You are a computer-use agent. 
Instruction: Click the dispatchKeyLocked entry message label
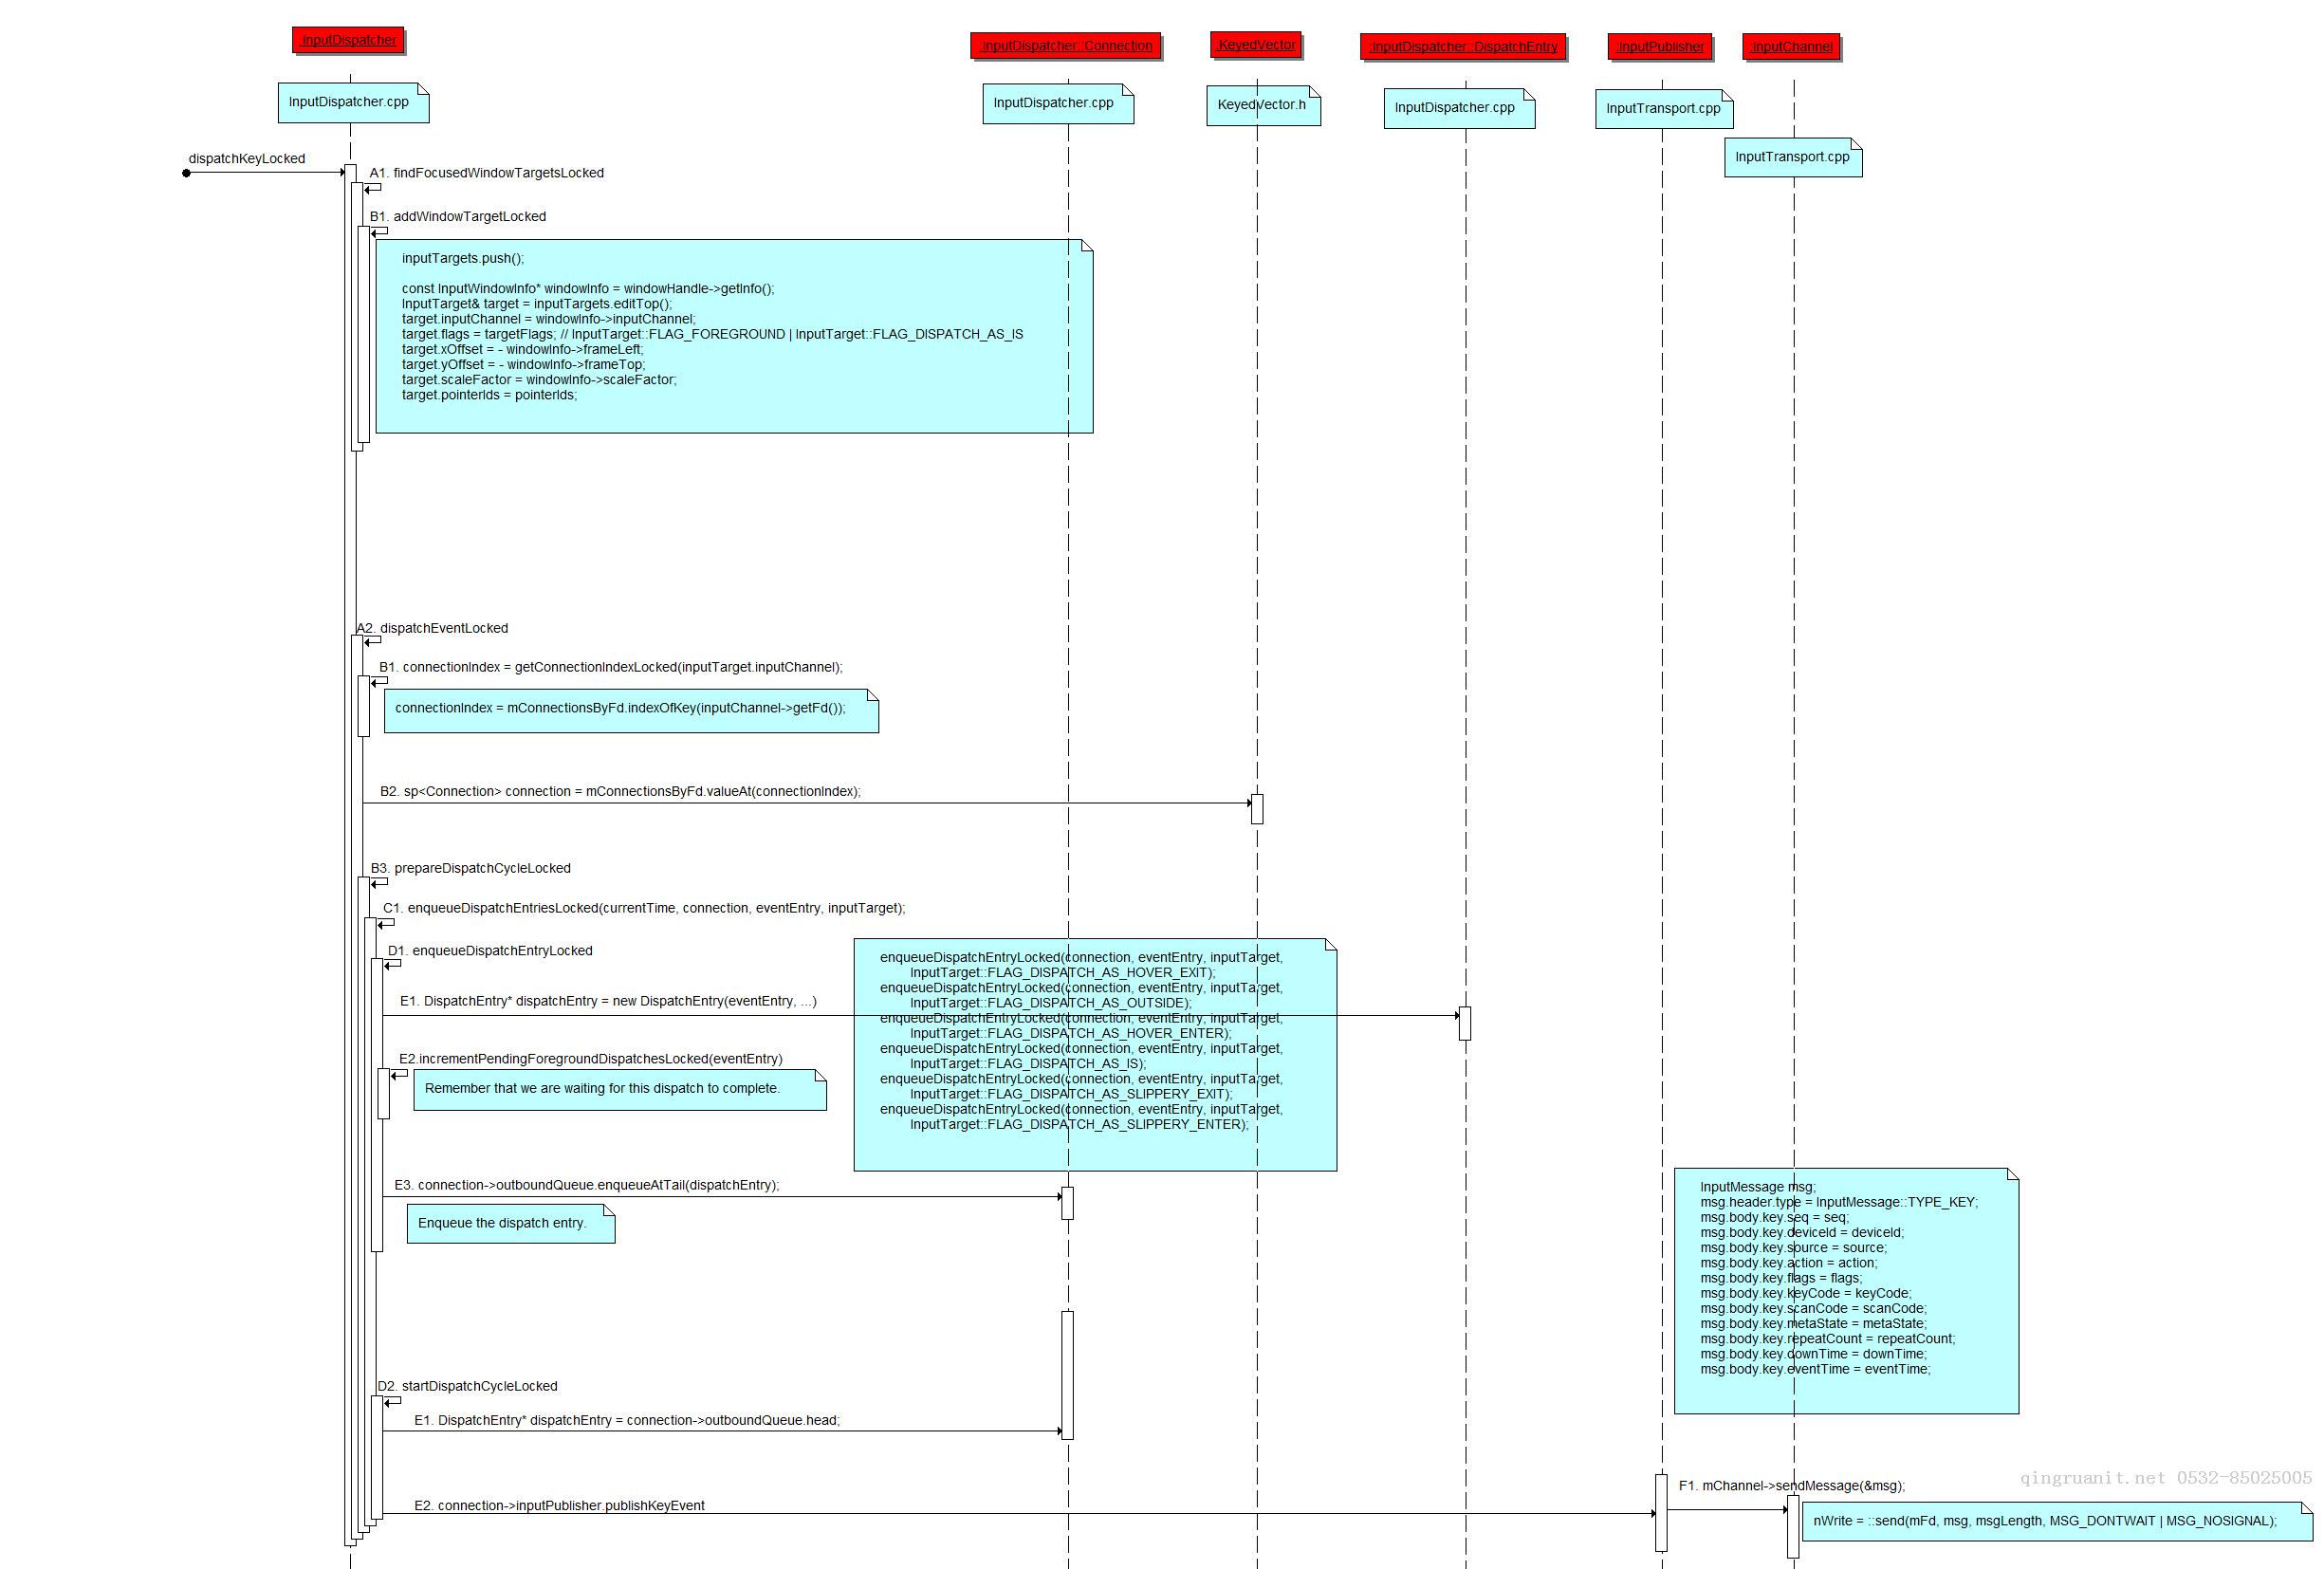click(x=246, y=159)
